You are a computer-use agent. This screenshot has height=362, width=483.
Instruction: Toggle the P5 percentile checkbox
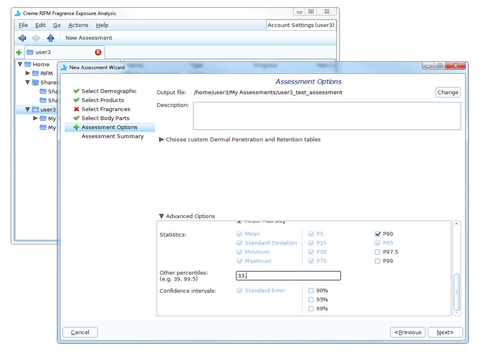[x=311, y=234]
